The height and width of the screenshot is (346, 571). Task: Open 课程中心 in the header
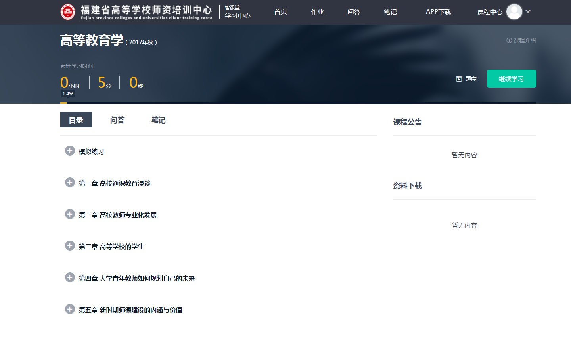point(489,12)
